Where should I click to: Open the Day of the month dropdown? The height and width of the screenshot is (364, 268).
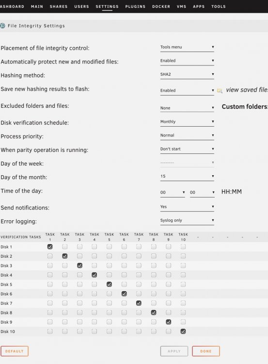click(x=187, y=177)
